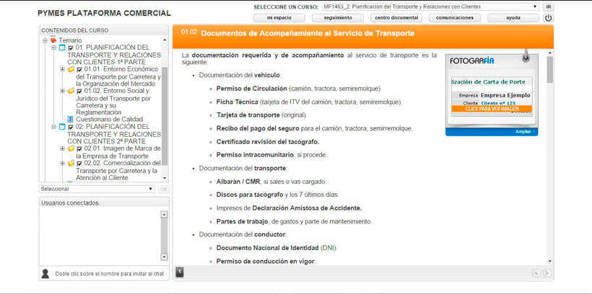Click the content area vertical scrollbar thumb
592x294 pixels.
pos(549,69)
